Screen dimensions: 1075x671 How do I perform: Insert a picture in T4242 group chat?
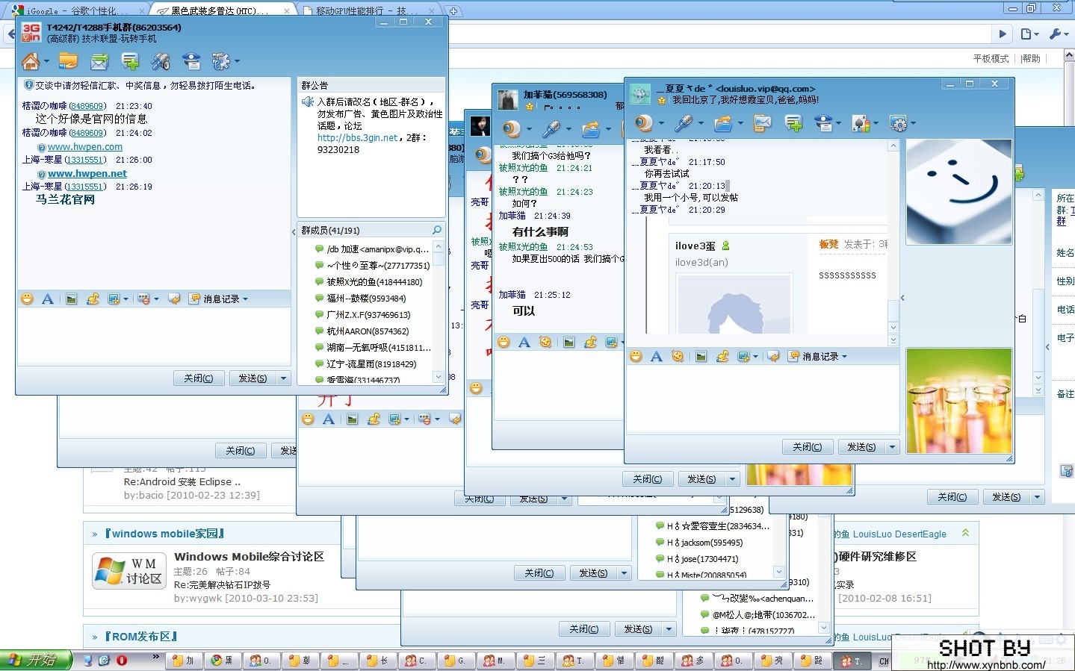71,299
